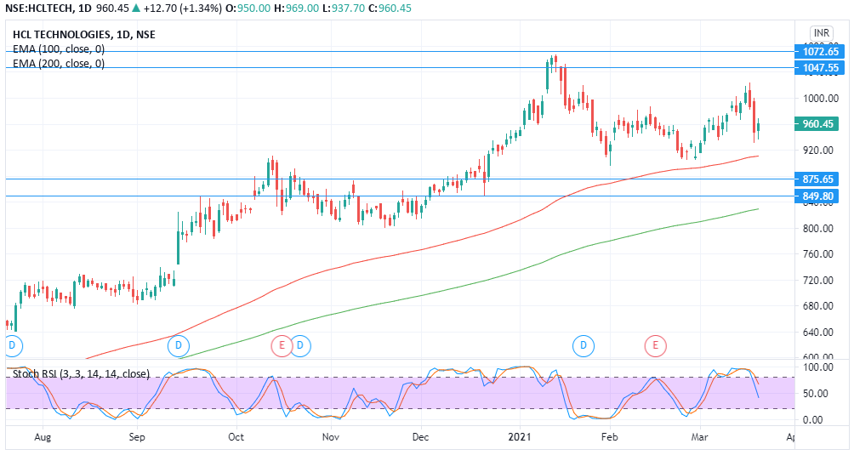This screenshot has height=455, width=854.
Task: Click the earnings E marker in February
Action: (655, 345)
